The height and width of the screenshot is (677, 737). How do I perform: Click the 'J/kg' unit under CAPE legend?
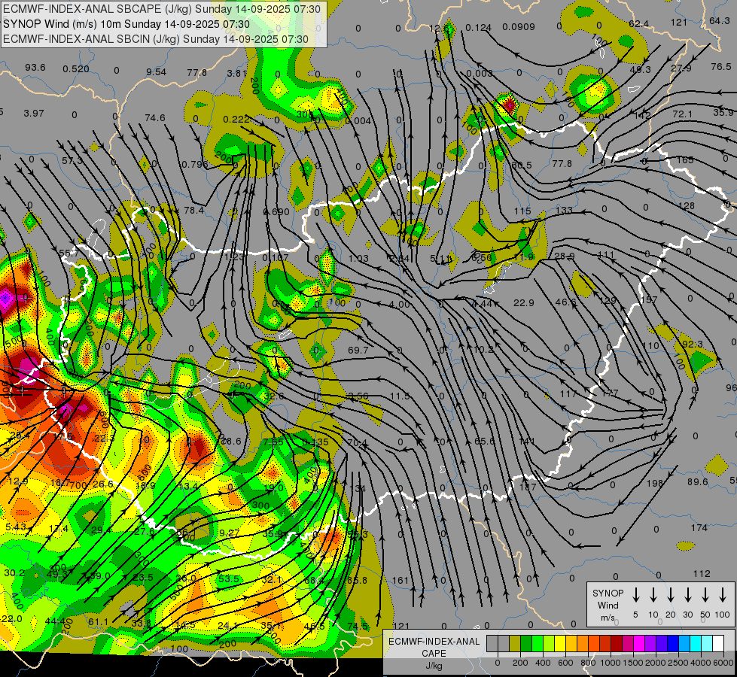tap(434, 666)
